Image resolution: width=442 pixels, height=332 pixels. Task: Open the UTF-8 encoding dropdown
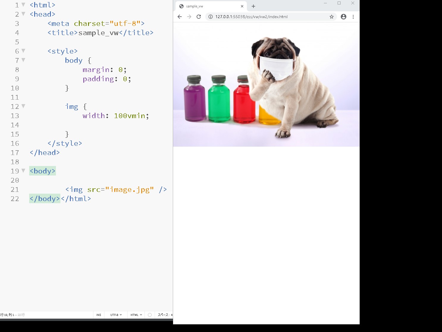tap(116, 315)
